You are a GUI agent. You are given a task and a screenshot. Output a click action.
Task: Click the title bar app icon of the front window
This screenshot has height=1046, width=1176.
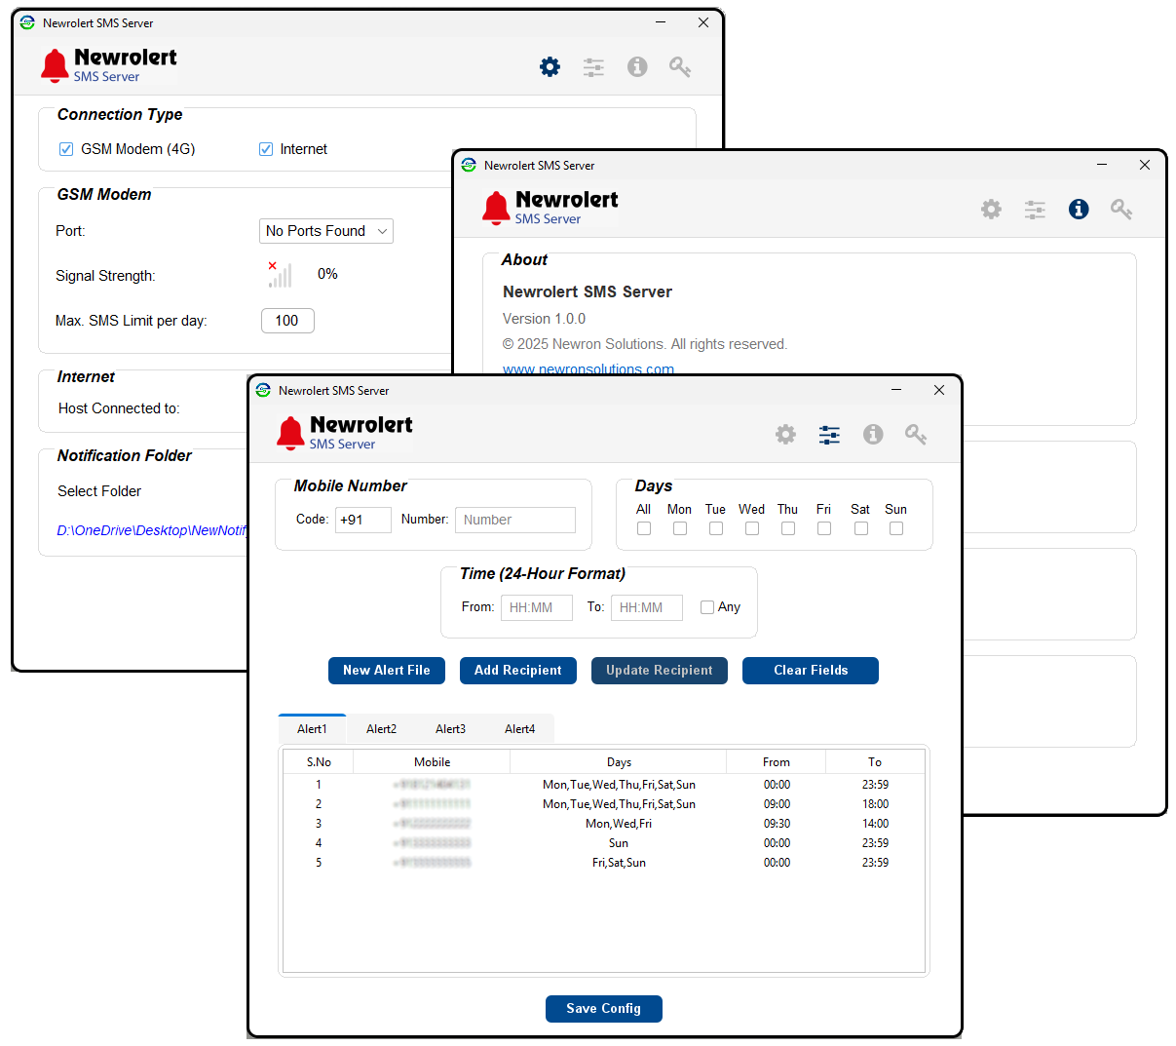(263, 390)
